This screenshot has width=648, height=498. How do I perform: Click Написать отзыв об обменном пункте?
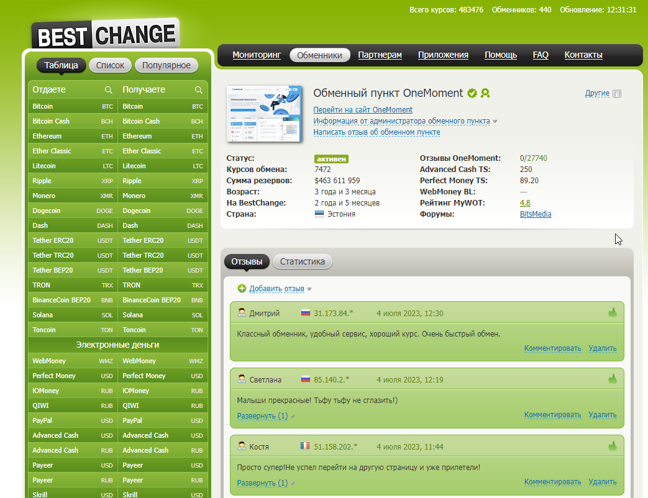pyautogui.click(x=376, y=132)
